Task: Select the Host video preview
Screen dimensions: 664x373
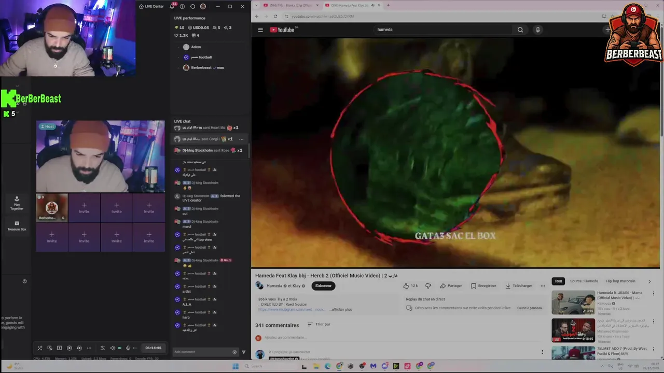Action: coord(101,156)
